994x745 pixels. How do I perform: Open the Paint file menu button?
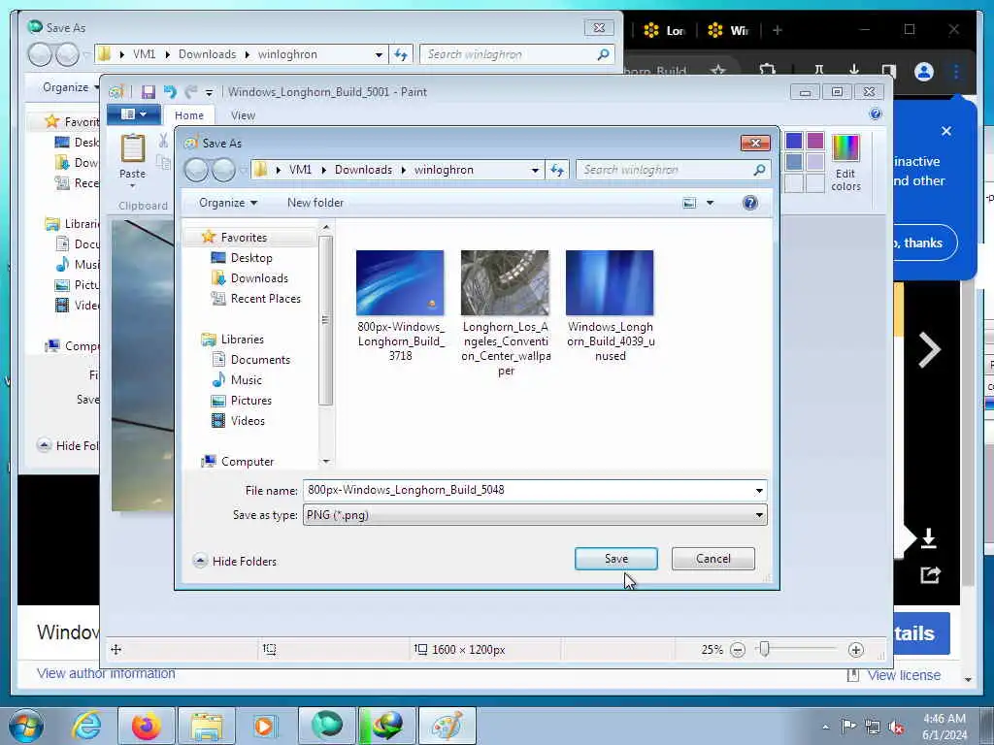[133, 114]
